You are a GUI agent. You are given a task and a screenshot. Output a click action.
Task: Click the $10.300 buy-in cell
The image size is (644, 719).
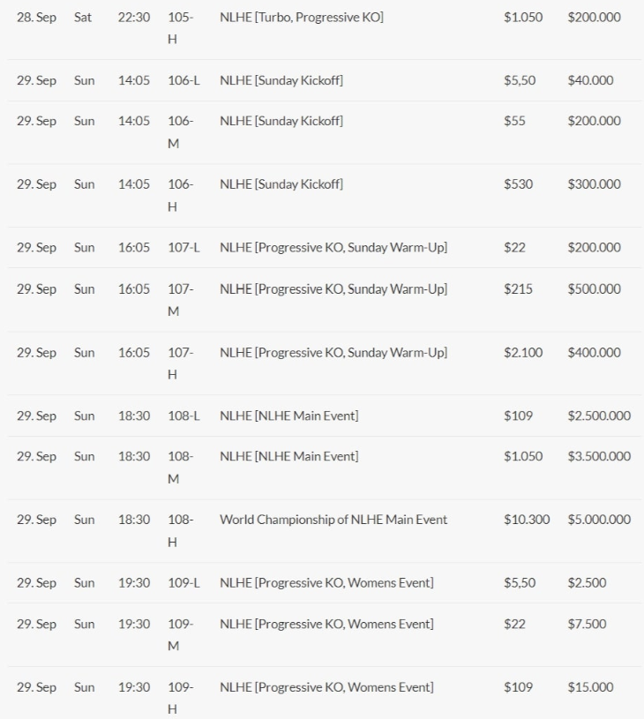point(527,520)
